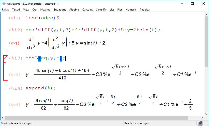
Task: Click the (%i4) prompt label
Action: [x=16, y=88]
